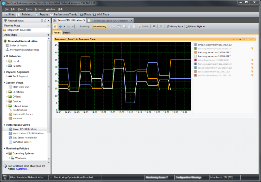Click the warning shield icon for sqls.or.fl.aacme.com

[x=252, y=60]
